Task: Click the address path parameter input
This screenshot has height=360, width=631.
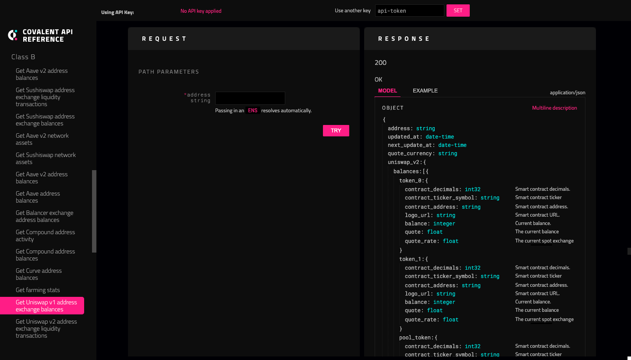Action: 250,98
